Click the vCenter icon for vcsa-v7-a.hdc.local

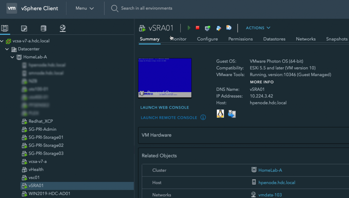9,41
